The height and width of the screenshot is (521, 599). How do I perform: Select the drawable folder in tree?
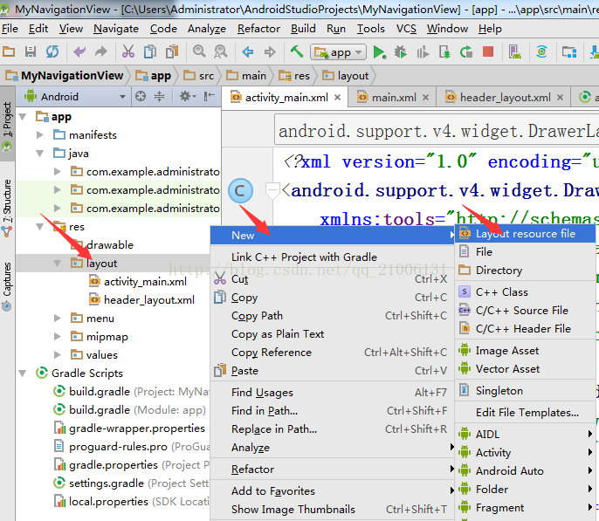[x=102, y=245]
